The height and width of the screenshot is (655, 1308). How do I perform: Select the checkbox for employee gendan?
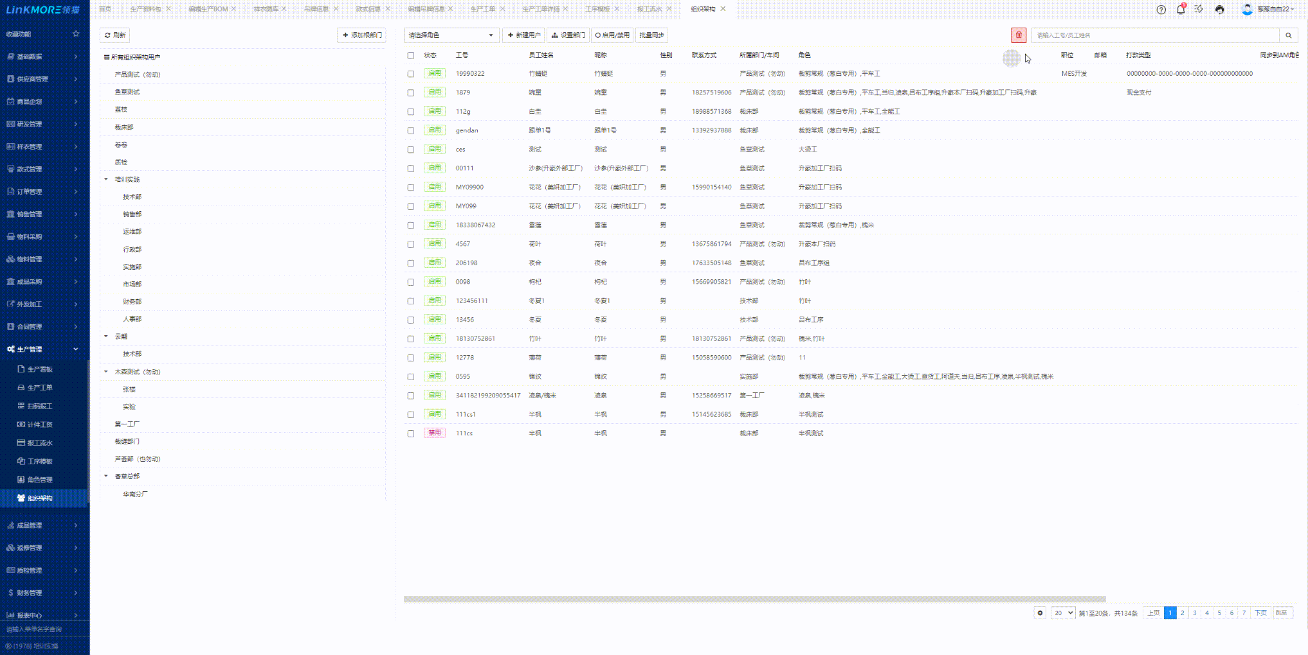coord(411,130)
